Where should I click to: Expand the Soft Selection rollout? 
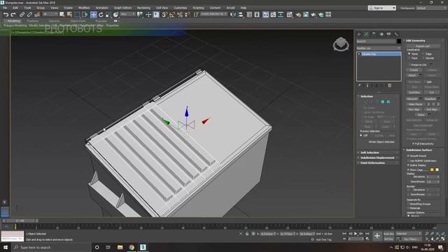click(x=378, y=153)
